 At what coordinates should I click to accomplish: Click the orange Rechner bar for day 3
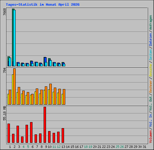19,96
